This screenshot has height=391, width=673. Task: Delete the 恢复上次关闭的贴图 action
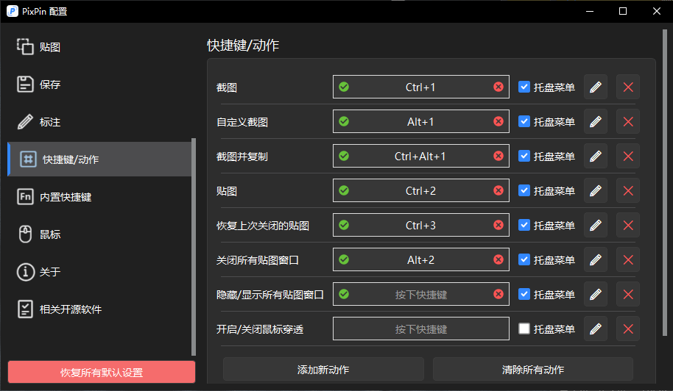tap(628, 225)
